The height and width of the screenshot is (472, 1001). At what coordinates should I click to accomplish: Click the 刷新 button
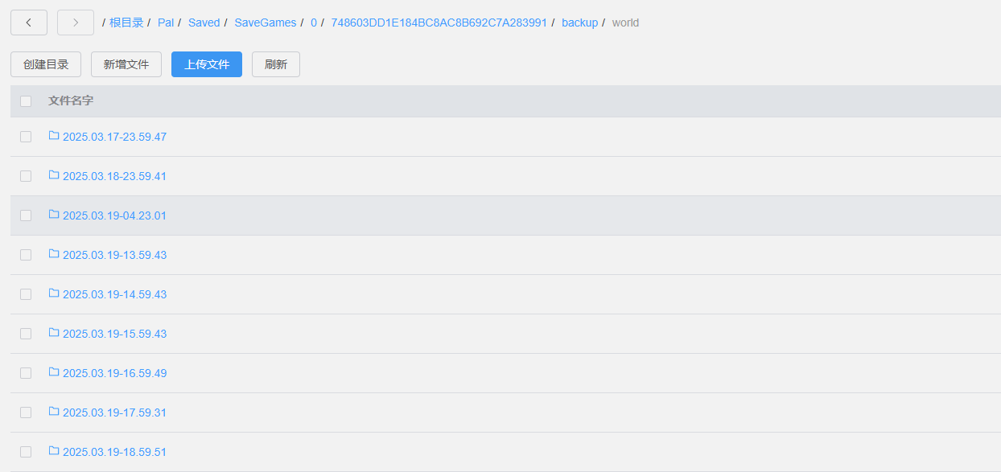click(x=276, y=64)
